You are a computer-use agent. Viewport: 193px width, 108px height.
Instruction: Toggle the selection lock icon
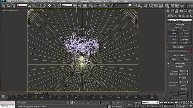(68, 103)
